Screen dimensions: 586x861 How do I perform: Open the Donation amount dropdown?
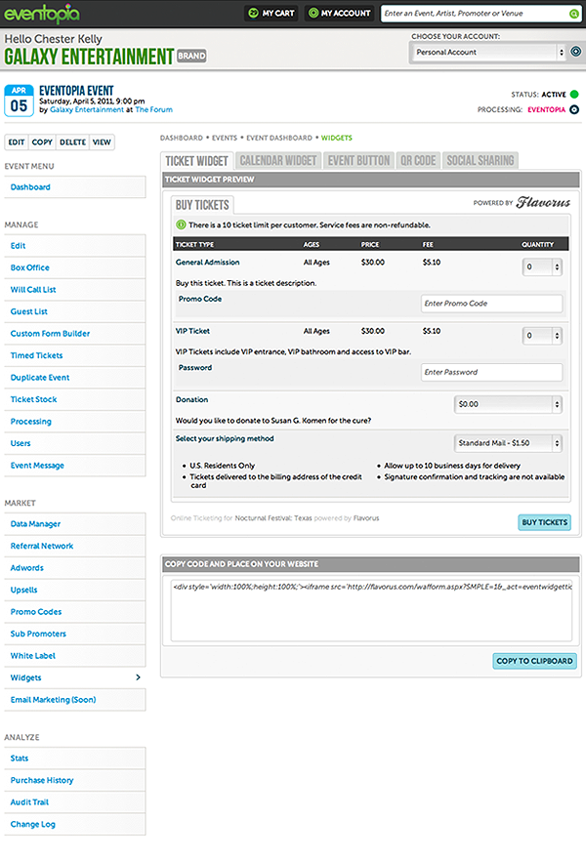[508, 404]
